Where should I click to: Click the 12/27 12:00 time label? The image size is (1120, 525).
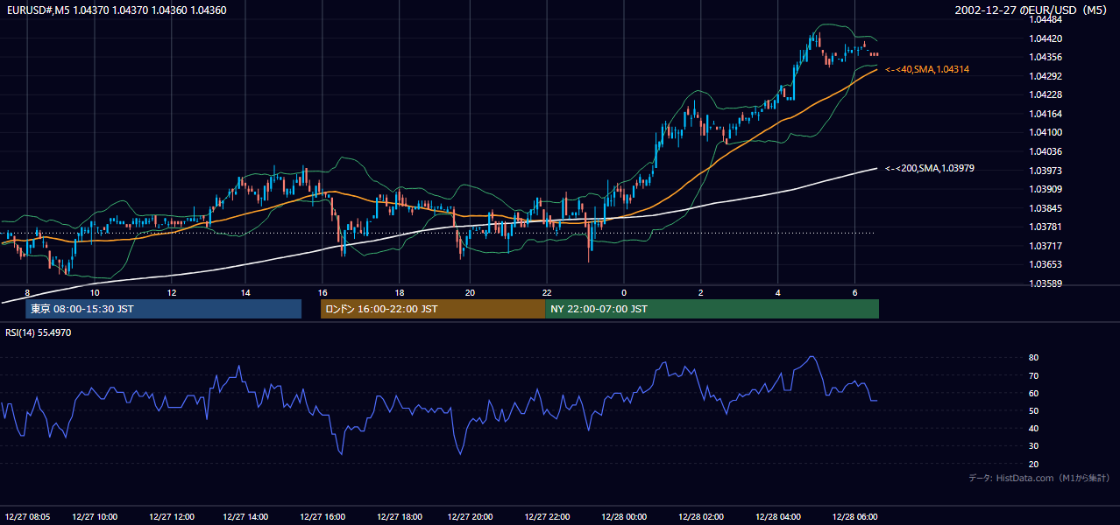pos(172,516)
